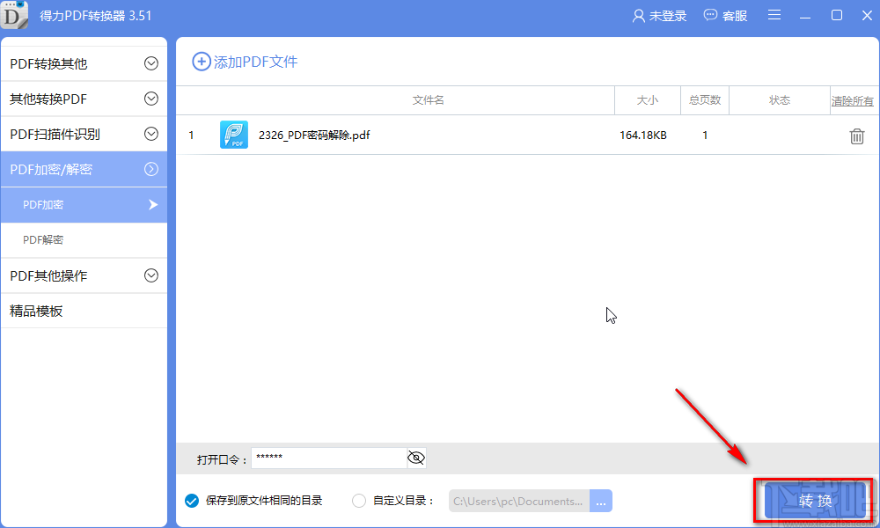Select 保存到原文件相同的目录 option
This screenshot has height=528, width=880.
click(x=191, y=500)
